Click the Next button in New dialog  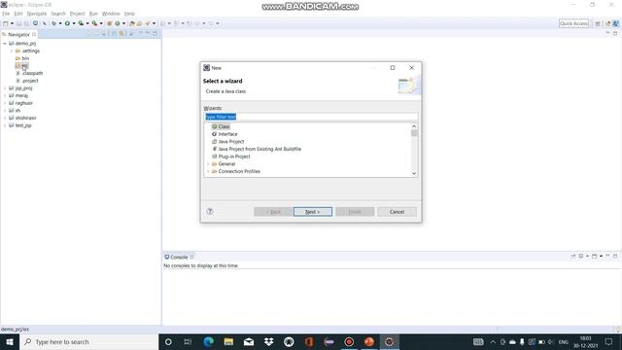click(313, 212)
